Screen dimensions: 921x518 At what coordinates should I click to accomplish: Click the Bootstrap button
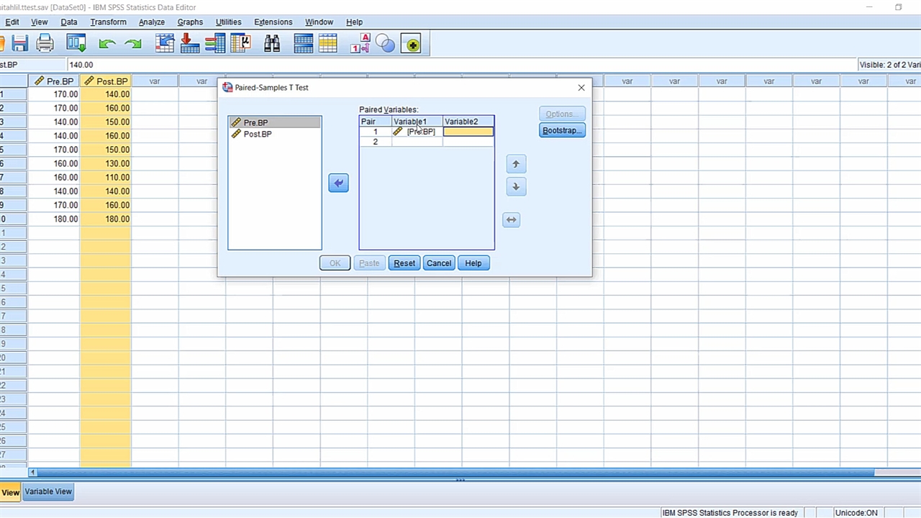click(562, 130)
